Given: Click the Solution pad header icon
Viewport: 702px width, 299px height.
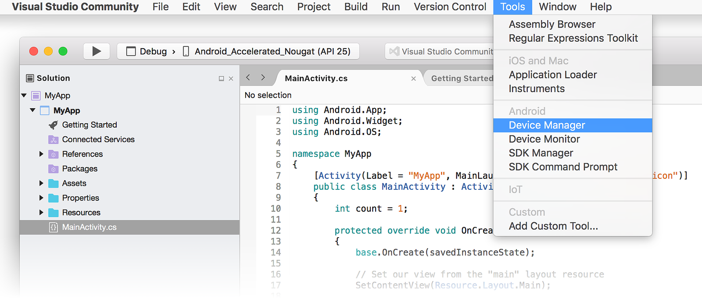Looking at the screenshot, I should [30, 78].
